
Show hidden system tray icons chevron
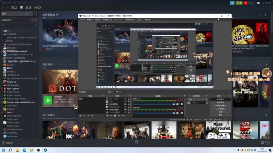pos(234,150)
